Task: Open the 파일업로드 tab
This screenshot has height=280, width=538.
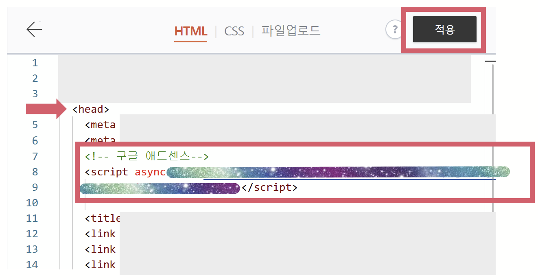Action: [291, 31]
